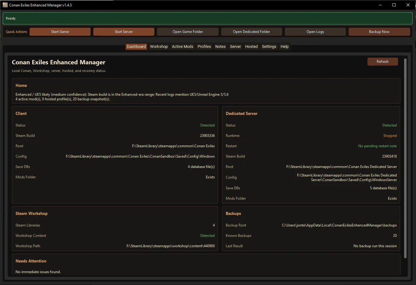416x285 pixels.
Task: Click "No backup run this session" text
Action: pyautogui.click(x=375, y=246)
